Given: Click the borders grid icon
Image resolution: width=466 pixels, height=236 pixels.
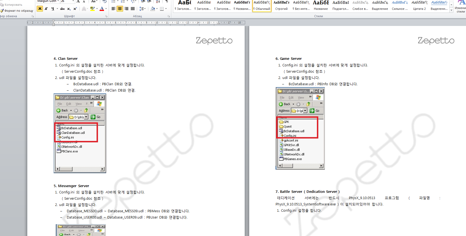Looking at the screenshot, I should click(x=162, y=9).
